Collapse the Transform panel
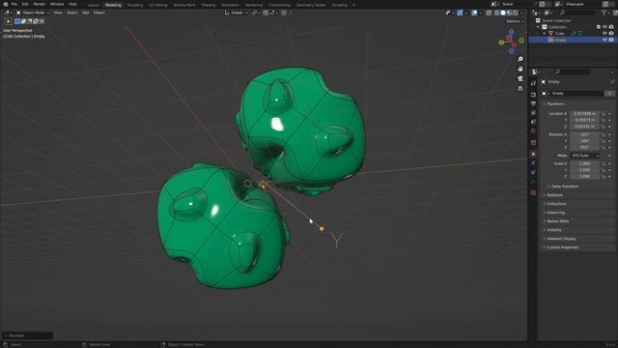This screenshot has height=348, width=618. pos(555,103)
